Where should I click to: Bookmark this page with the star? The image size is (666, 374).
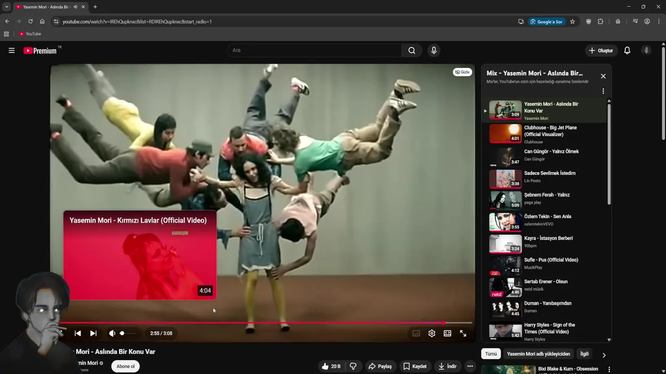[572, 21]
